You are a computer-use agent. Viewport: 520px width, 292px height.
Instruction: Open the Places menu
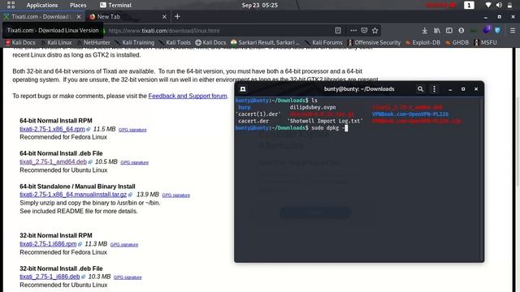pyautogui.click(x=78, y=6)
